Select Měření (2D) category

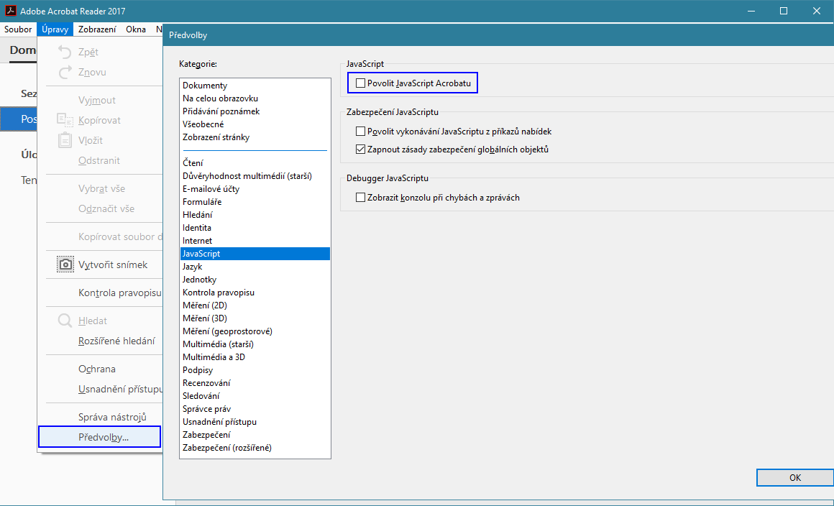pos(255,305)
